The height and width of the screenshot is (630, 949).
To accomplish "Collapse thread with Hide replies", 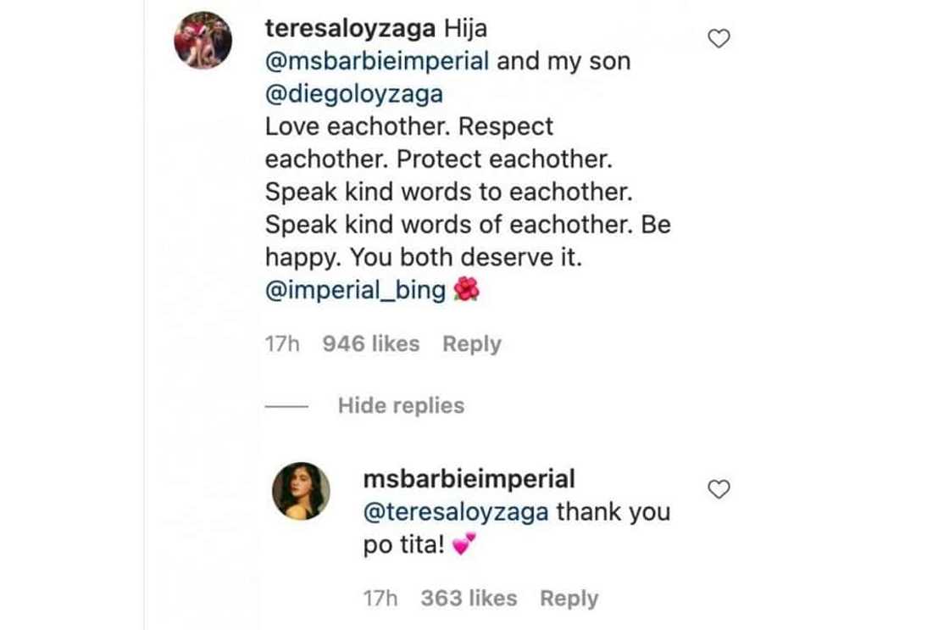I will (x=401, y=405).
